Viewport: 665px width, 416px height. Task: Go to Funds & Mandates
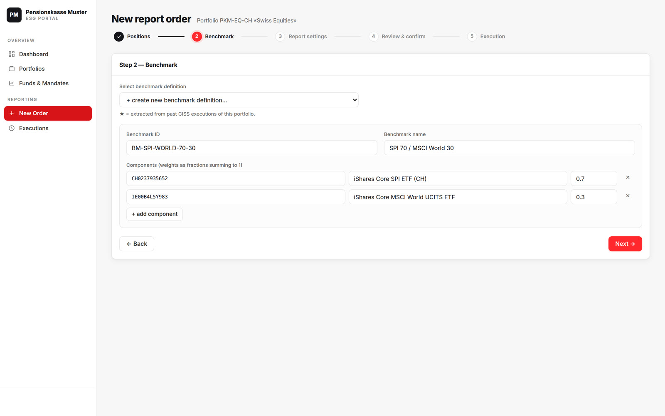click(x=48, y=83)
